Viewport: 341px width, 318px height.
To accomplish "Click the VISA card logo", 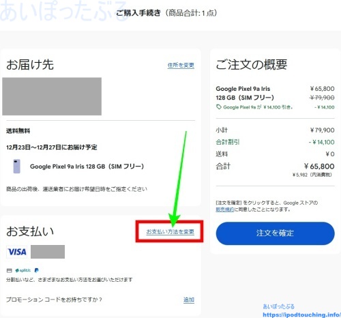I will tap(16, 252).
